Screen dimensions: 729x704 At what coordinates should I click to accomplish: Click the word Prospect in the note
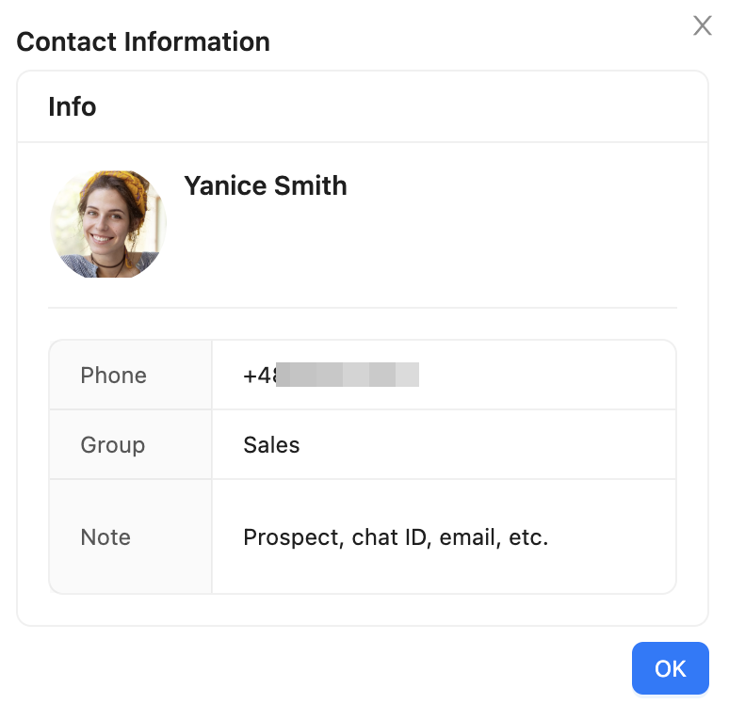point(292,538)
